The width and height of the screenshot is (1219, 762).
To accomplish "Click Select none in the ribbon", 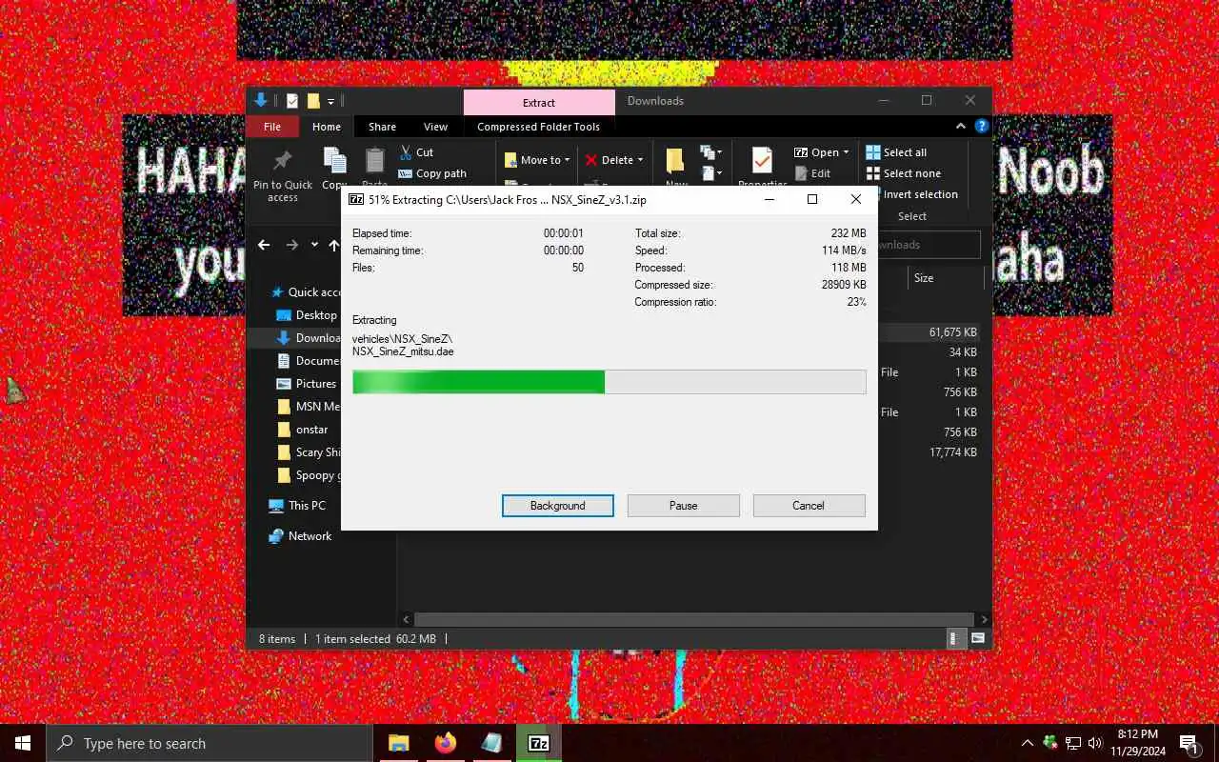I will (903, 173).
